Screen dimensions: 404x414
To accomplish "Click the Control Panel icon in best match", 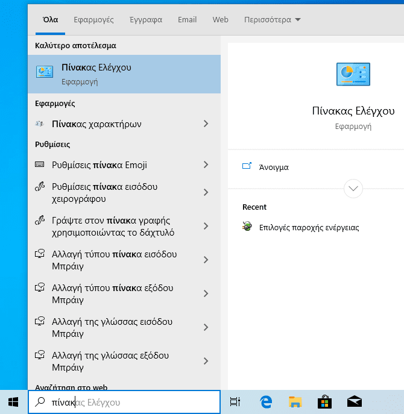I will click(45, 72).
